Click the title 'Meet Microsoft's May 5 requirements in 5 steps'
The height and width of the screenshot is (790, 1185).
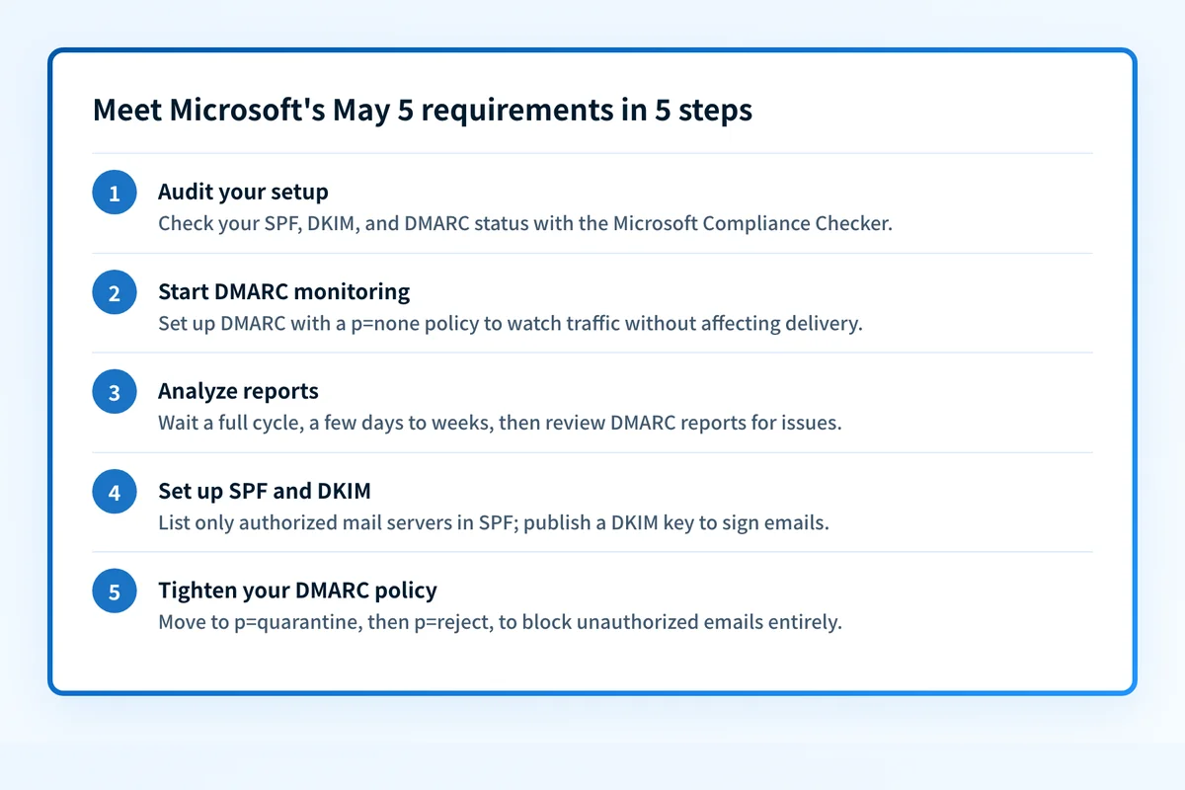pos(423,110)
